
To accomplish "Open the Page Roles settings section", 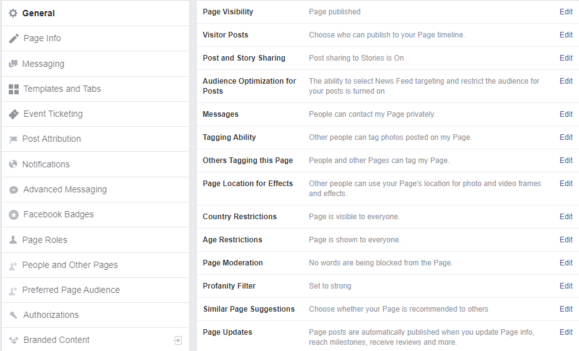I will coord(45,240).
